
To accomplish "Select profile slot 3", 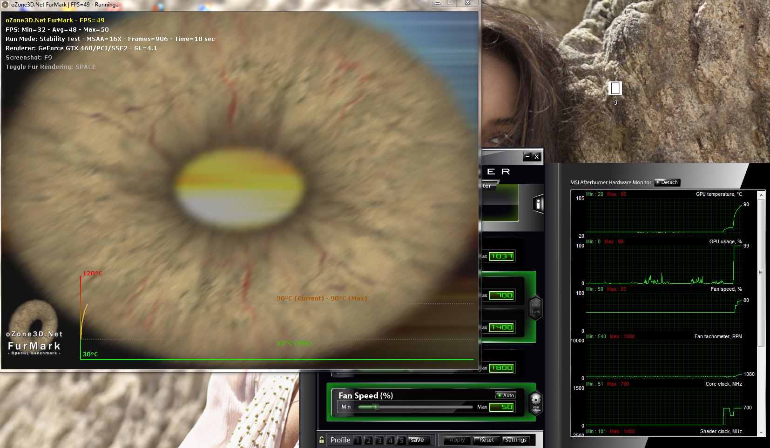I will [x=379, y=440].
